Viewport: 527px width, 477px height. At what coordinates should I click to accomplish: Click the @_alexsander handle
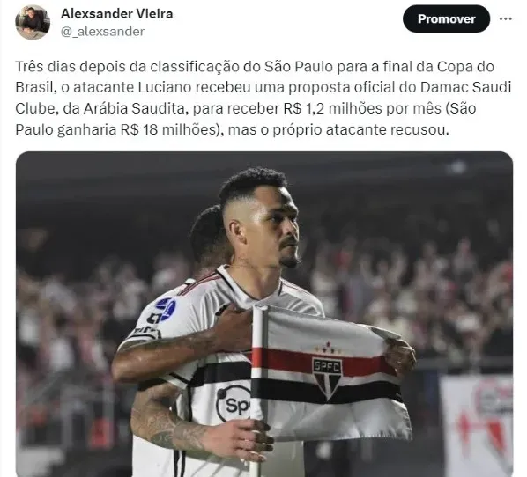(x=102, y=31)
